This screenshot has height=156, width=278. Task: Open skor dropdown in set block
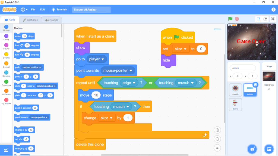pyautogui.click(x=181, y=49)
